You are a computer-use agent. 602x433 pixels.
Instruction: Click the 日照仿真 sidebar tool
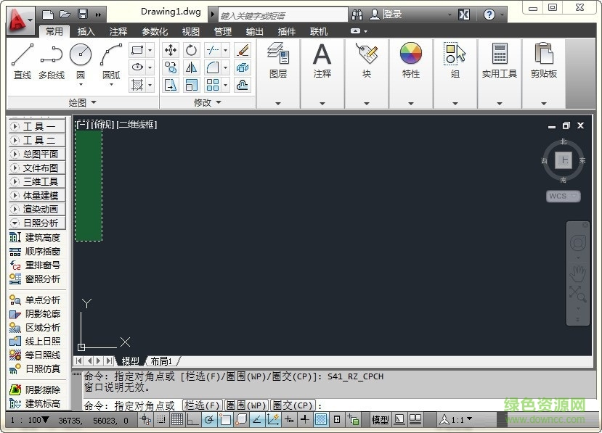[35, 369]
